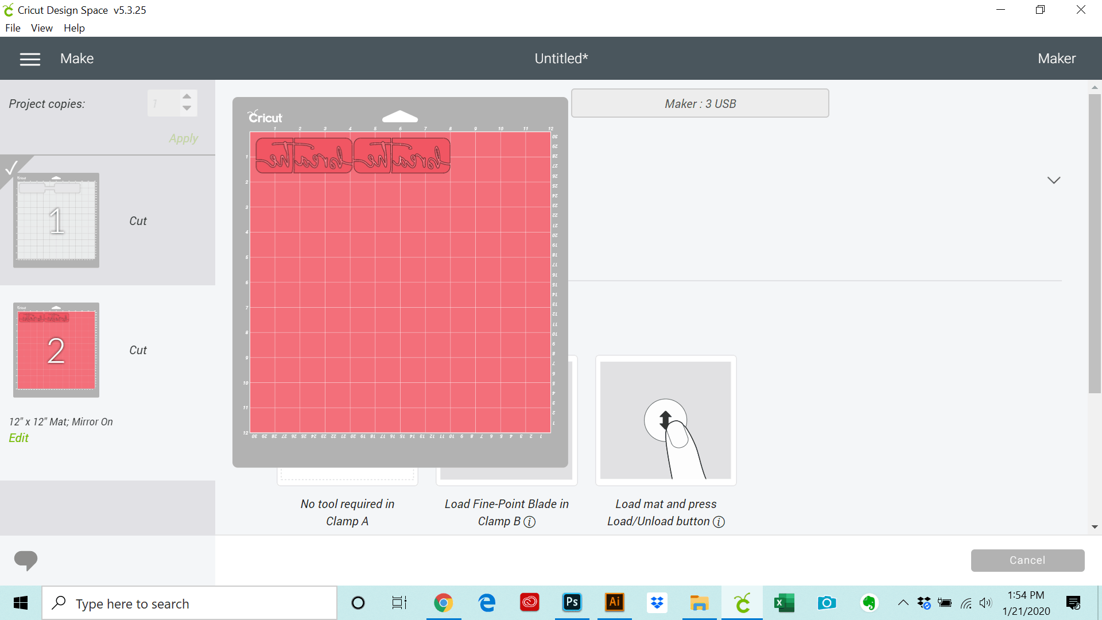The image size is (1102, 620).
Task: Click the right-hand vertical scrollbar thumb
Action: 1095,244
